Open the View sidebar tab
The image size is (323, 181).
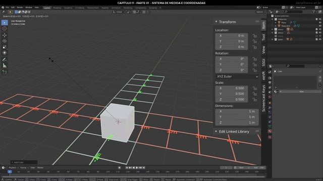[x=263, y=50]
